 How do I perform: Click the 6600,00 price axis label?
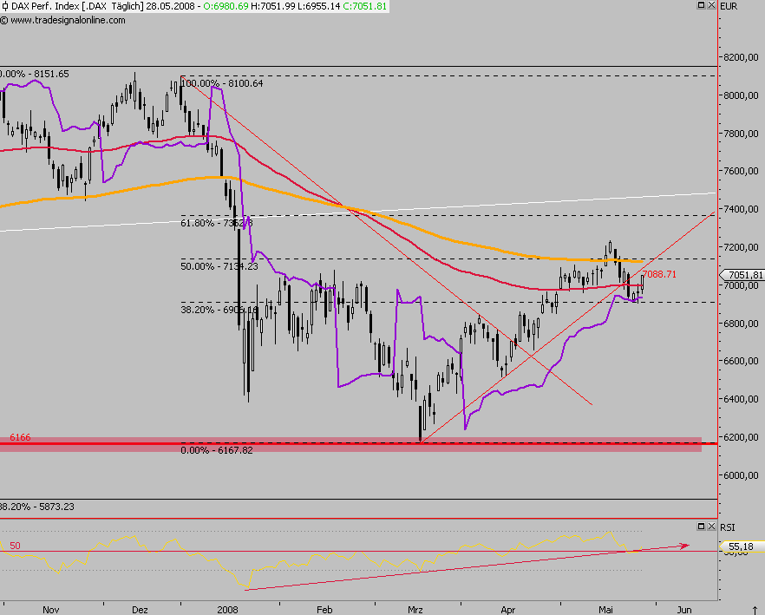pyautogui.click(x=741, y=361)
